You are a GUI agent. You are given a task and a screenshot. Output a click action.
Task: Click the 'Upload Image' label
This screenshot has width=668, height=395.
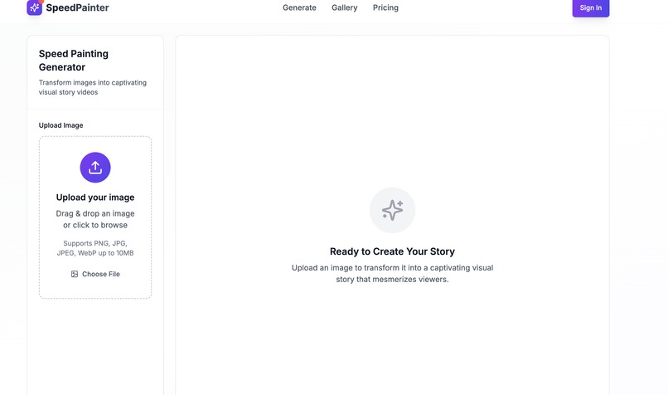tap(61, 125)
